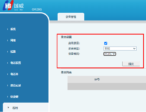Click the 录音设置 section heading
Image resolution: width=146 pixels, height=112 pixels.
[66, 37]
